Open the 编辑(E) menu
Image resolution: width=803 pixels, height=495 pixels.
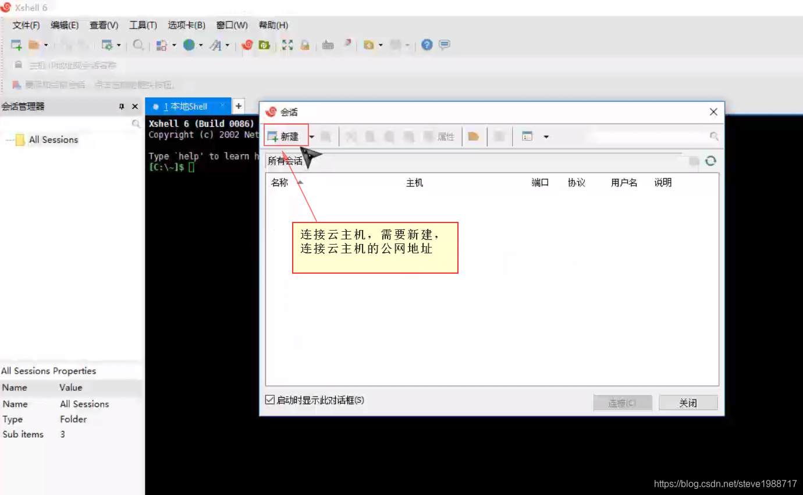tap(65, 25)
